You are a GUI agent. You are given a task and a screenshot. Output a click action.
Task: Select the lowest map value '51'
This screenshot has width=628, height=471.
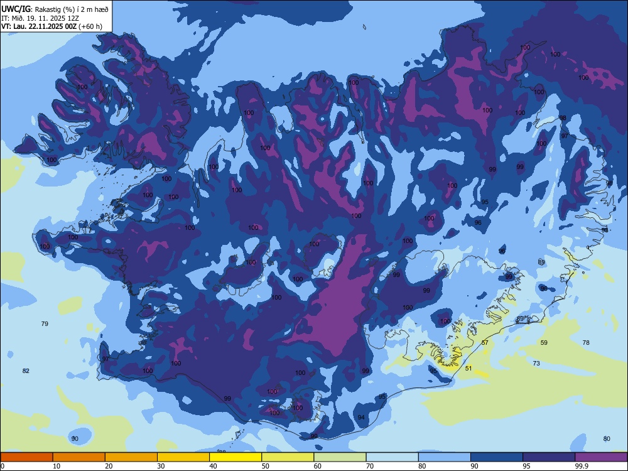468,368
